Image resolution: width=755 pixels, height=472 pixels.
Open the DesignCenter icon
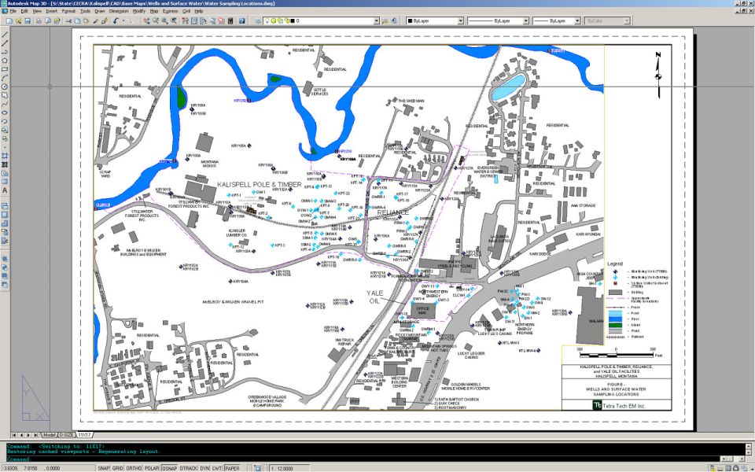[x=194, y=21]
